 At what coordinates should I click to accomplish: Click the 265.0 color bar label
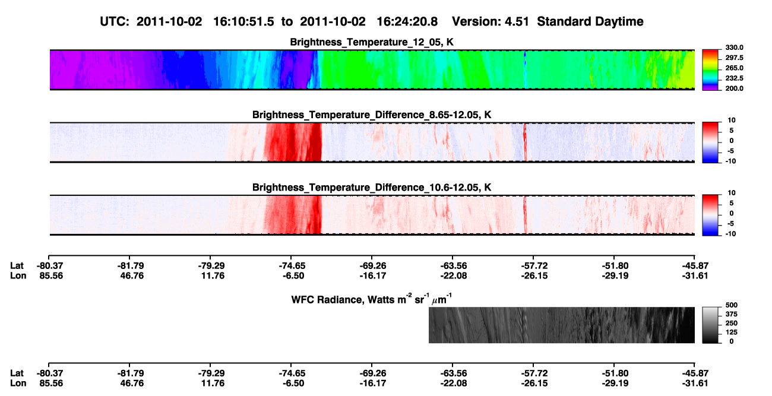(735, 68)
